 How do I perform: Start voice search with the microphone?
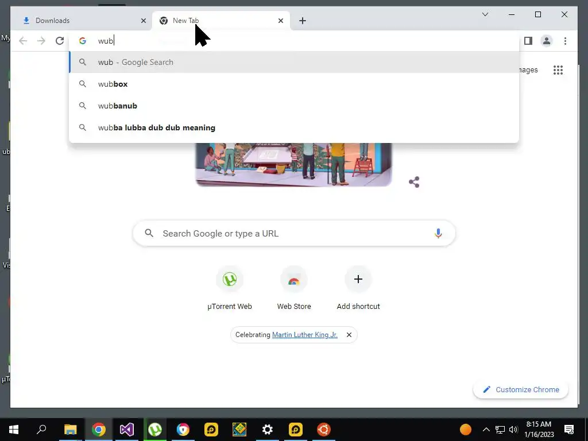pos(438,233)
